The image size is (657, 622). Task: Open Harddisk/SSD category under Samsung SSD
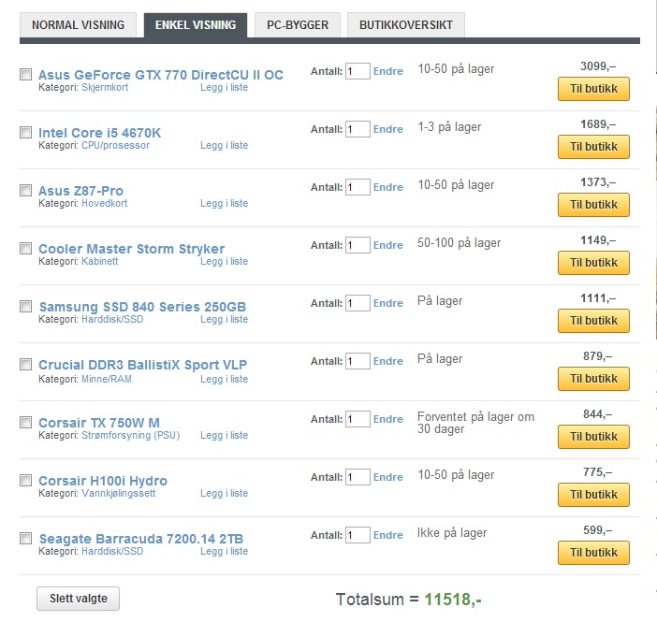point(112,319)
